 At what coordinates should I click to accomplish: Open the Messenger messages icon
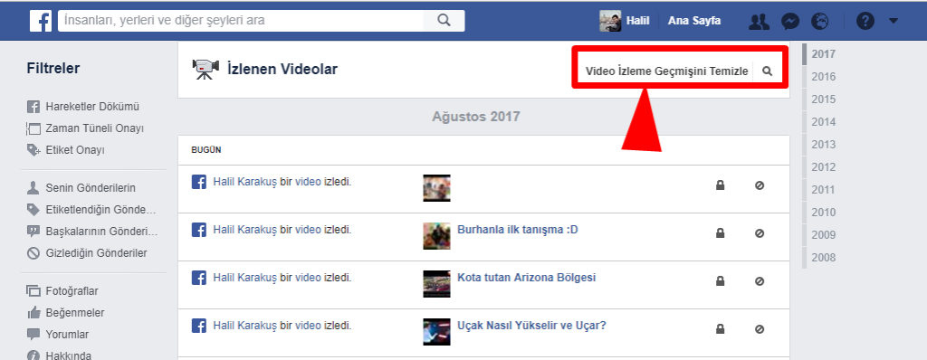pos(789,22)
